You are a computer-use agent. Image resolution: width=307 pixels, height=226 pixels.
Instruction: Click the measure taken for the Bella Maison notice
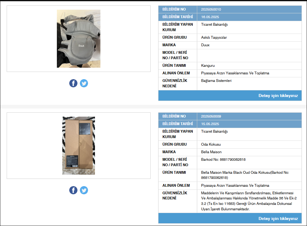point(235,186)
